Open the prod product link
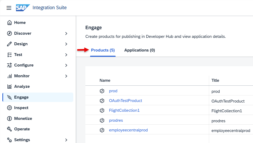253x143 pixels. pyautogui.click(x=113, y=91)
